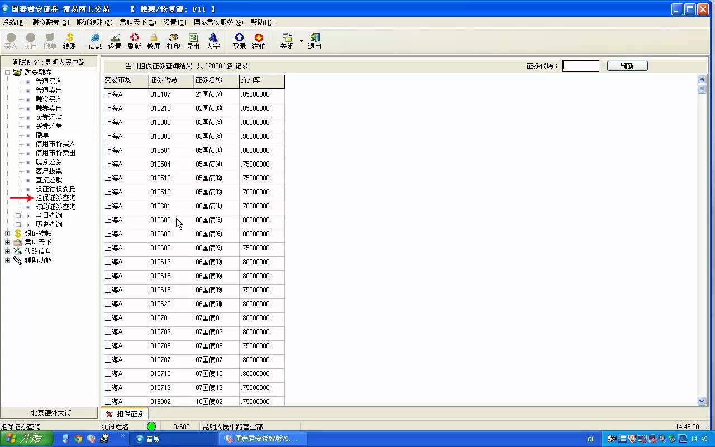This screenshot has width=715, height=447.
Task: Click the 证券代码 input field
Action: (580, 66)
